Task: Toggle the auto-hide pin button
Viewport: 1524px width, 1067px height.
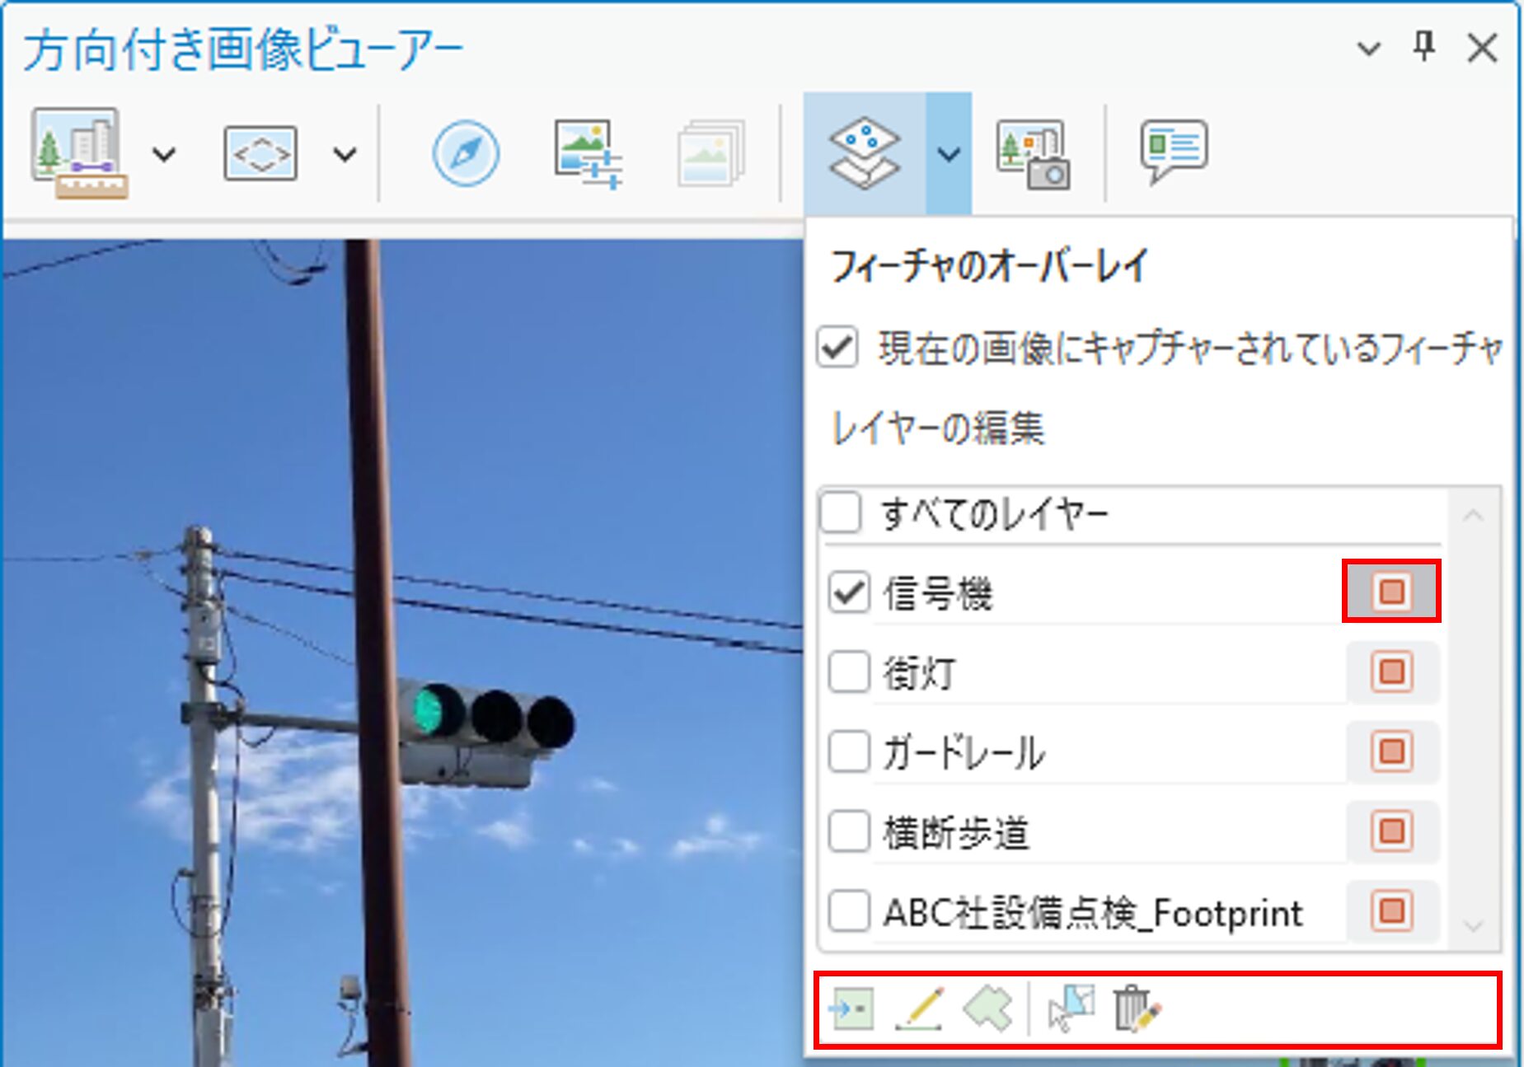Action: pos(1423,47)
